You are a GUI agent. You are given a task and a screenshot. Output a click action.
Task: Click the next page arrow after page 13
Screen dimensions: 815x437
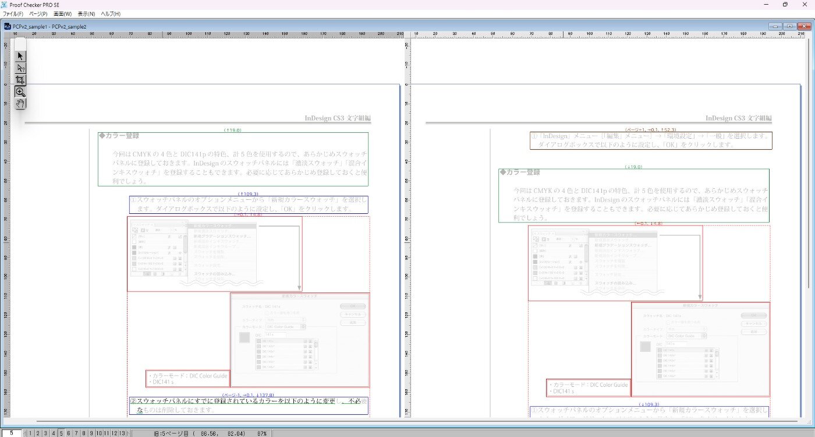[129, 433]
